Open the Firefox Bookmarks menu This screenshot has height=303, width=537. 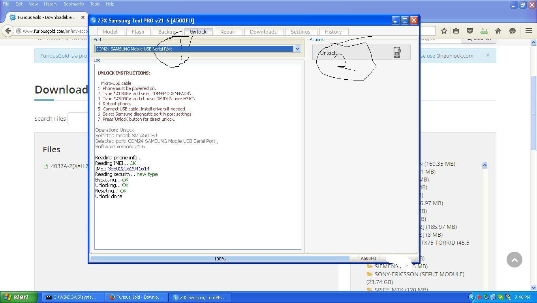(x=73, y=4)
